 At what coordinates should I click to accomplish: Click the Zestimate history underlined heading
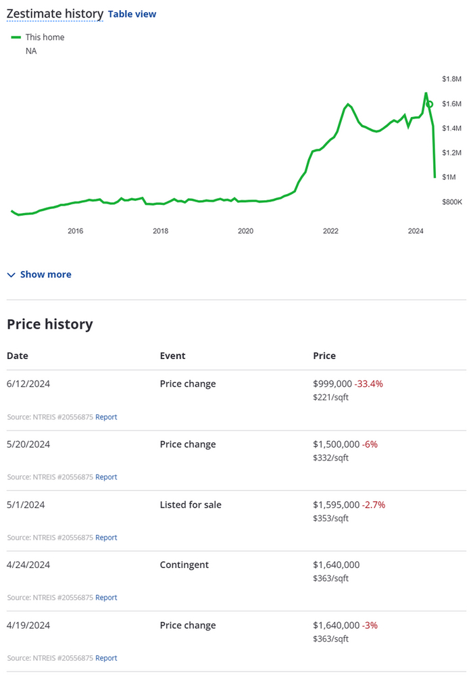click(x=55, y=14)
